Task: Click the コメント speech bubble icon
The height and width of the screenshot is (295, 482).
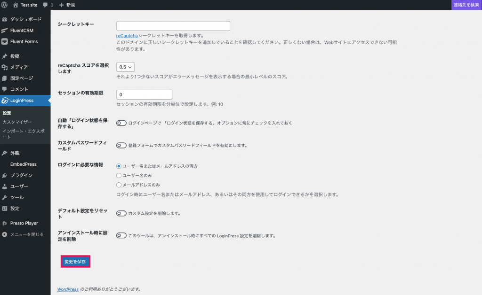Action: coord(4,89)
